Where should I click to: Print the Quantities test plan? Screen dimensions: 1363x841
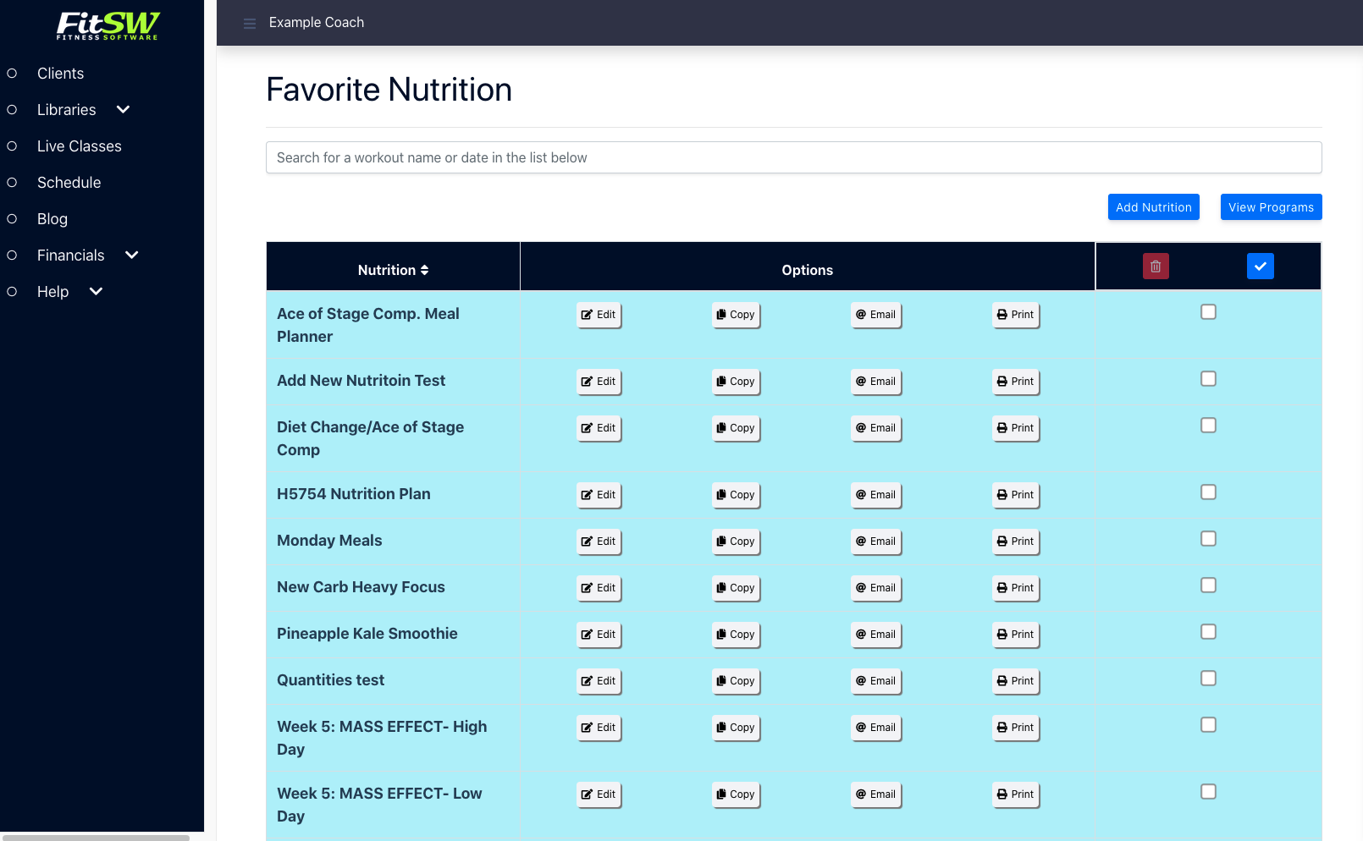[1015, 681]
